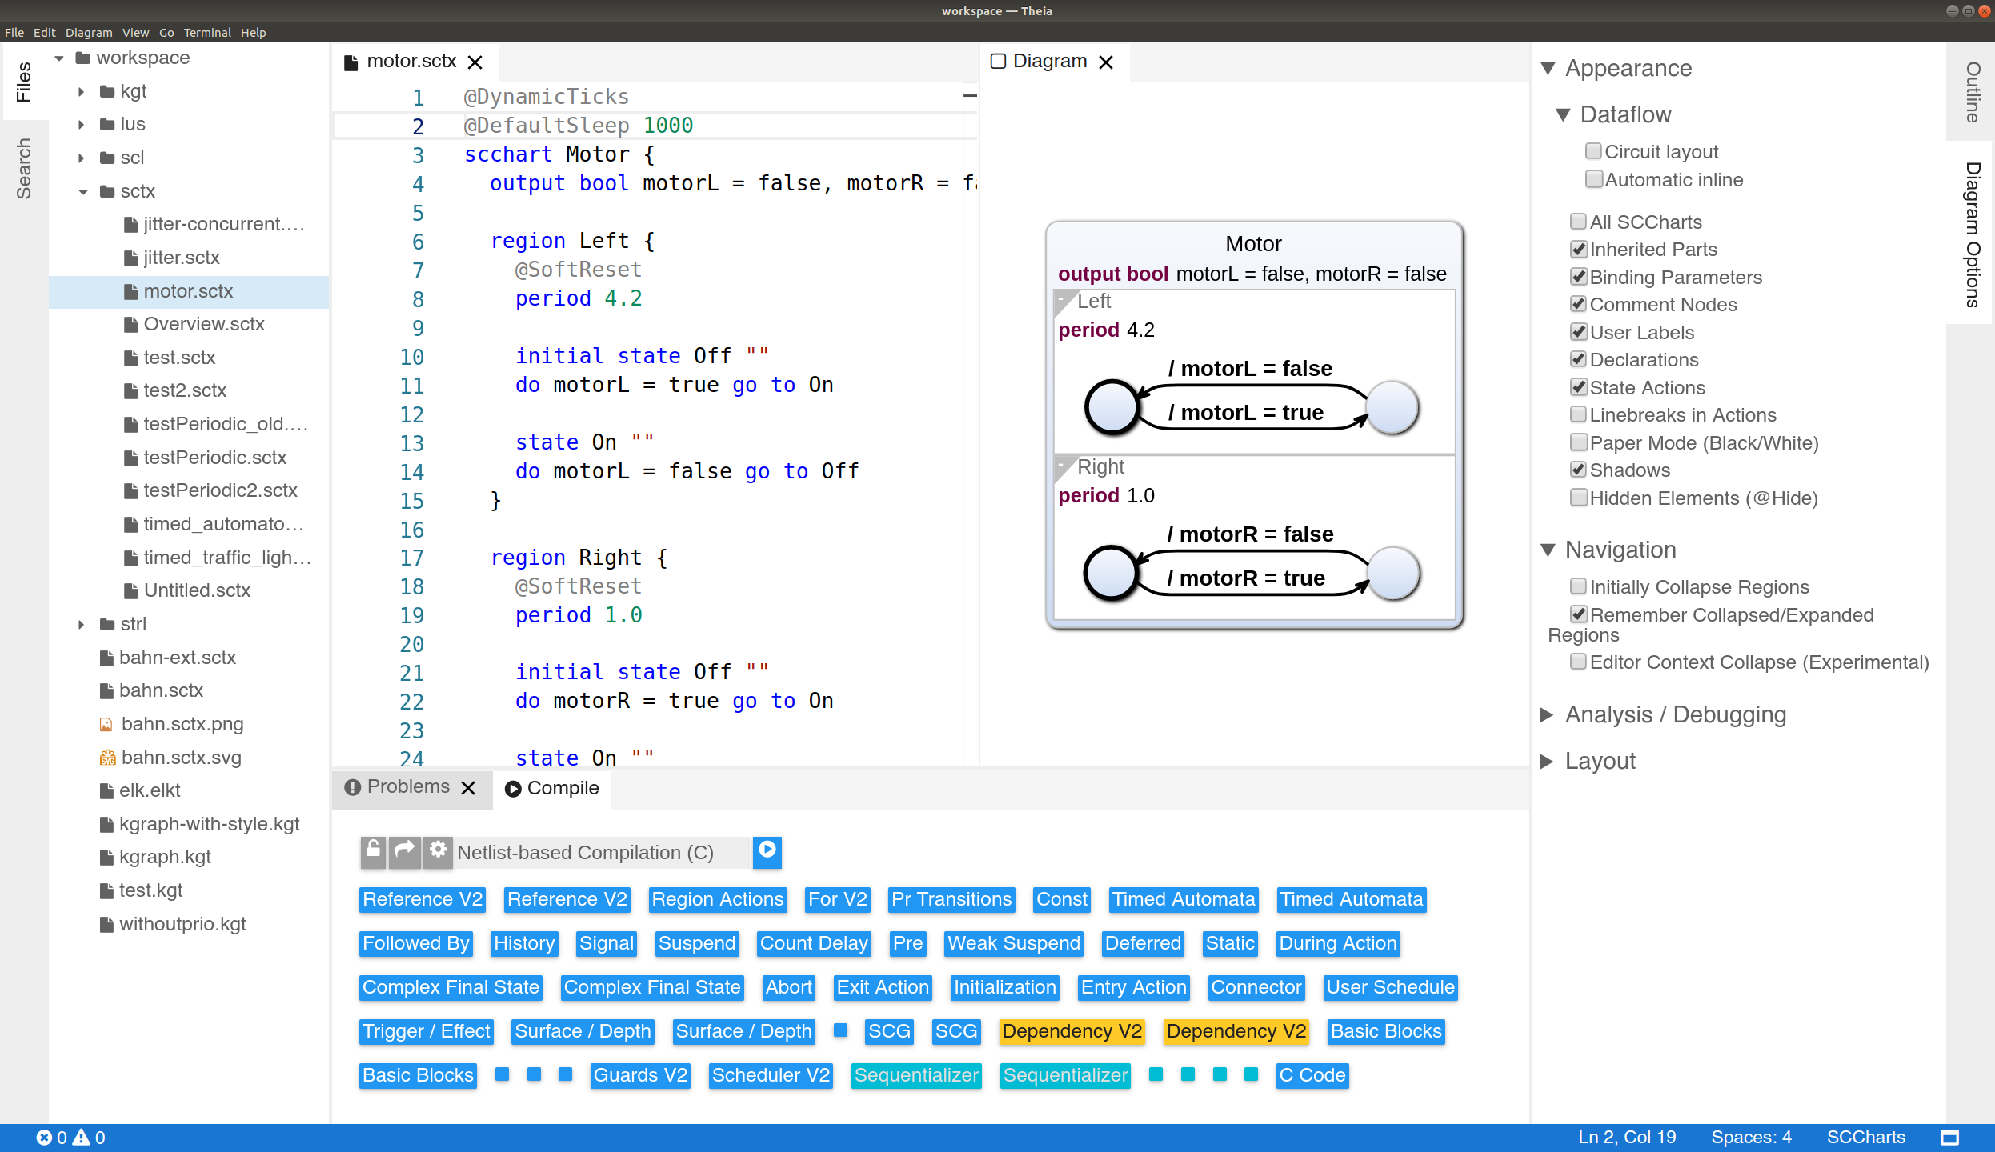Click the unlock icon in Compile toolbar
This screenshot has width=1995, height=1152.
373,851
